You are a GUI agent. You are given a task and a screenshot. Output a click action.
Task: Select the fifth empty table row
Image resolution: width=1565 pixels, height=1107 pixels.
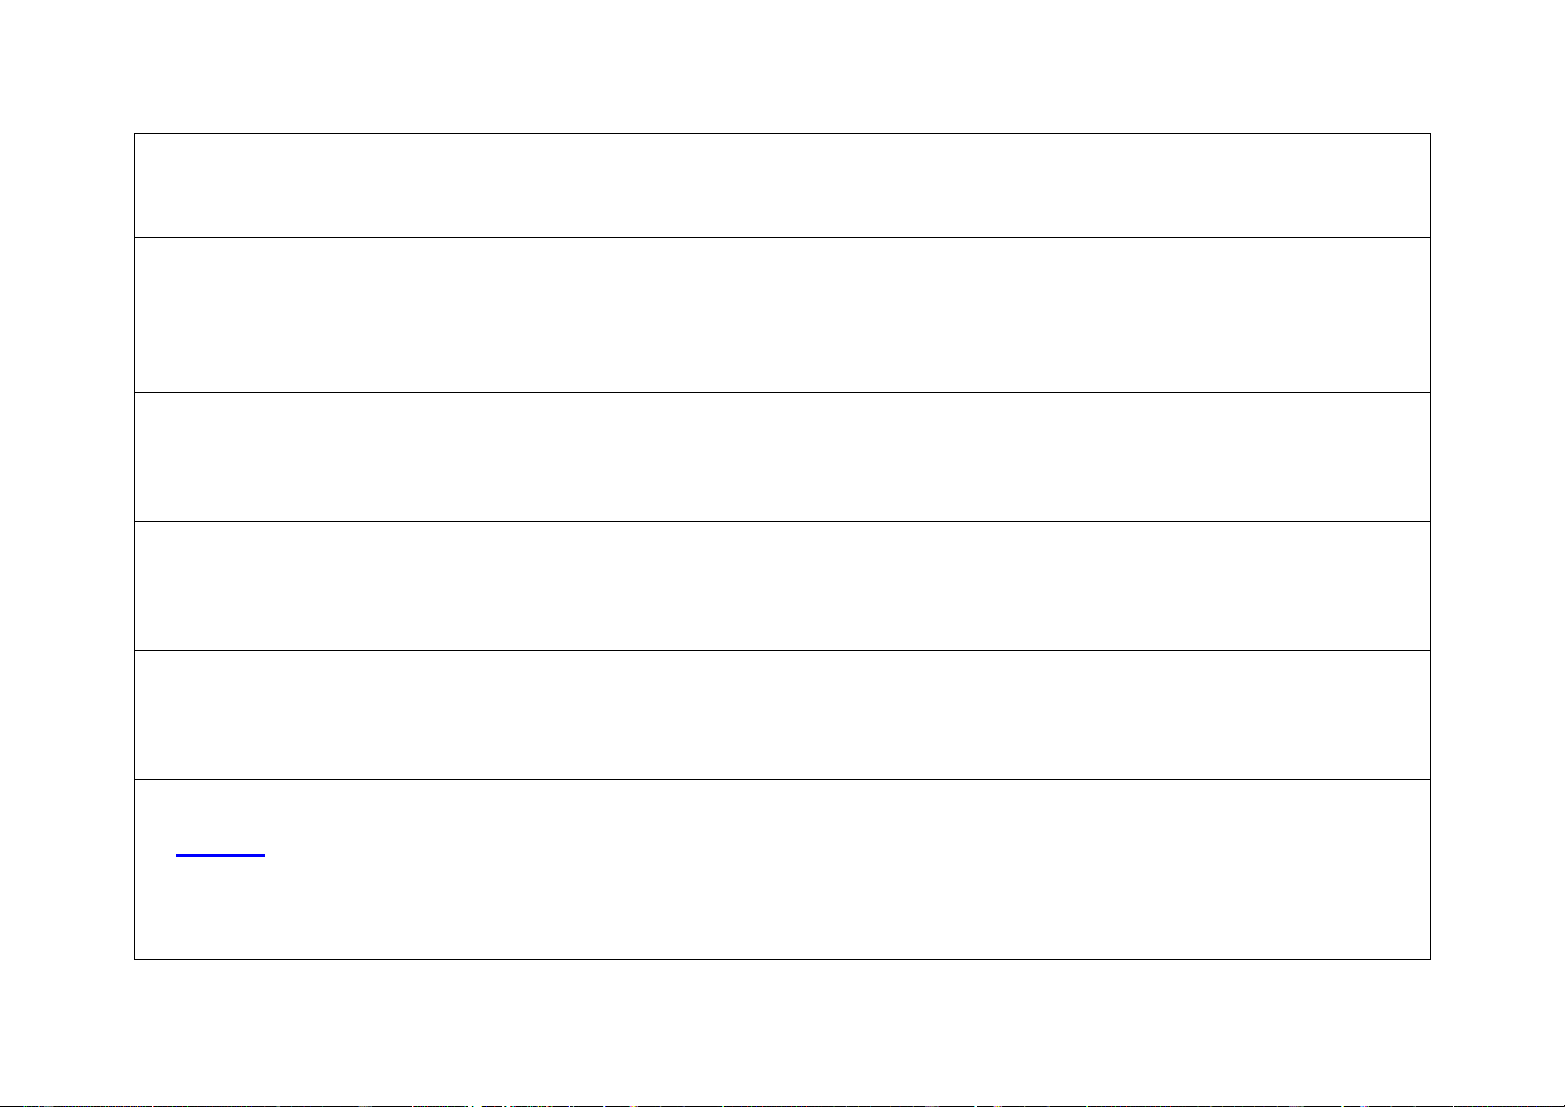(782, 715)
